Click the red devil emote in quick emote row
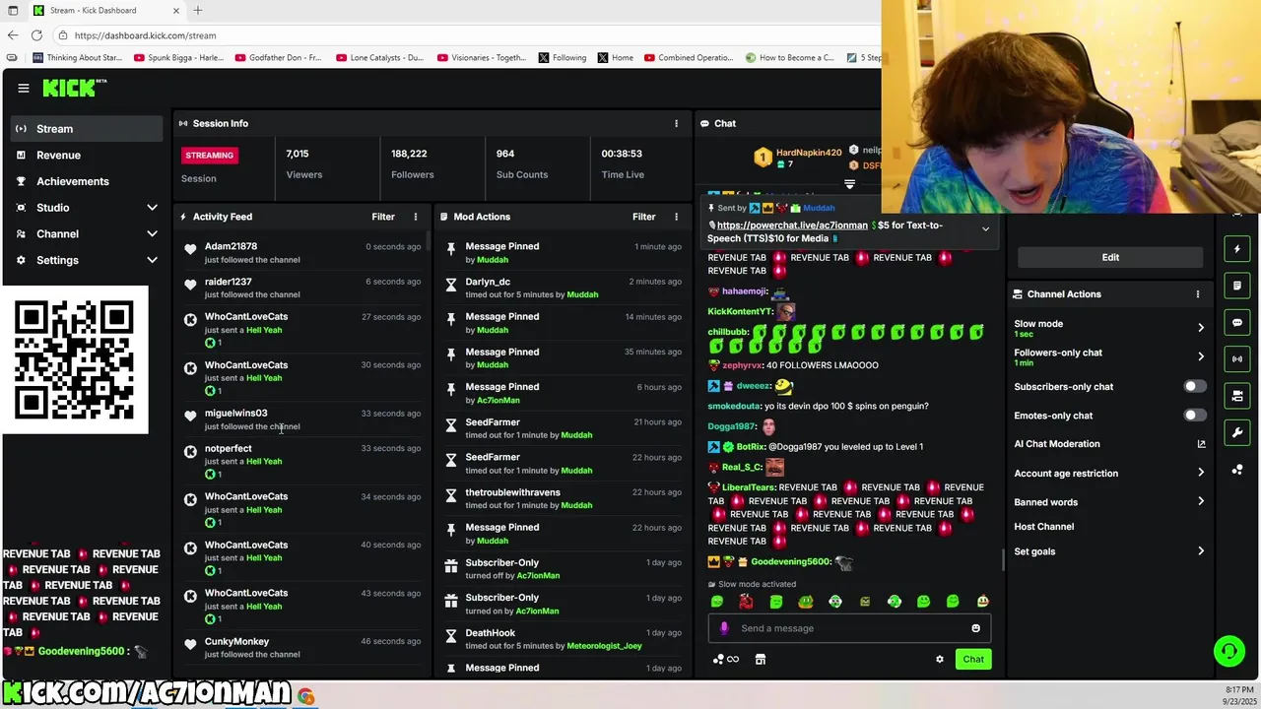This screenshot has width=1261, height=709. pyautogui.click(x=746, y=602)
